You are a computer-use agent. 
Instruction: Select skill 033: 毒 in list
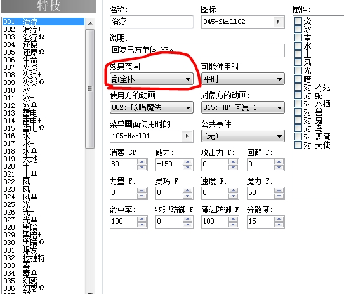43,265
